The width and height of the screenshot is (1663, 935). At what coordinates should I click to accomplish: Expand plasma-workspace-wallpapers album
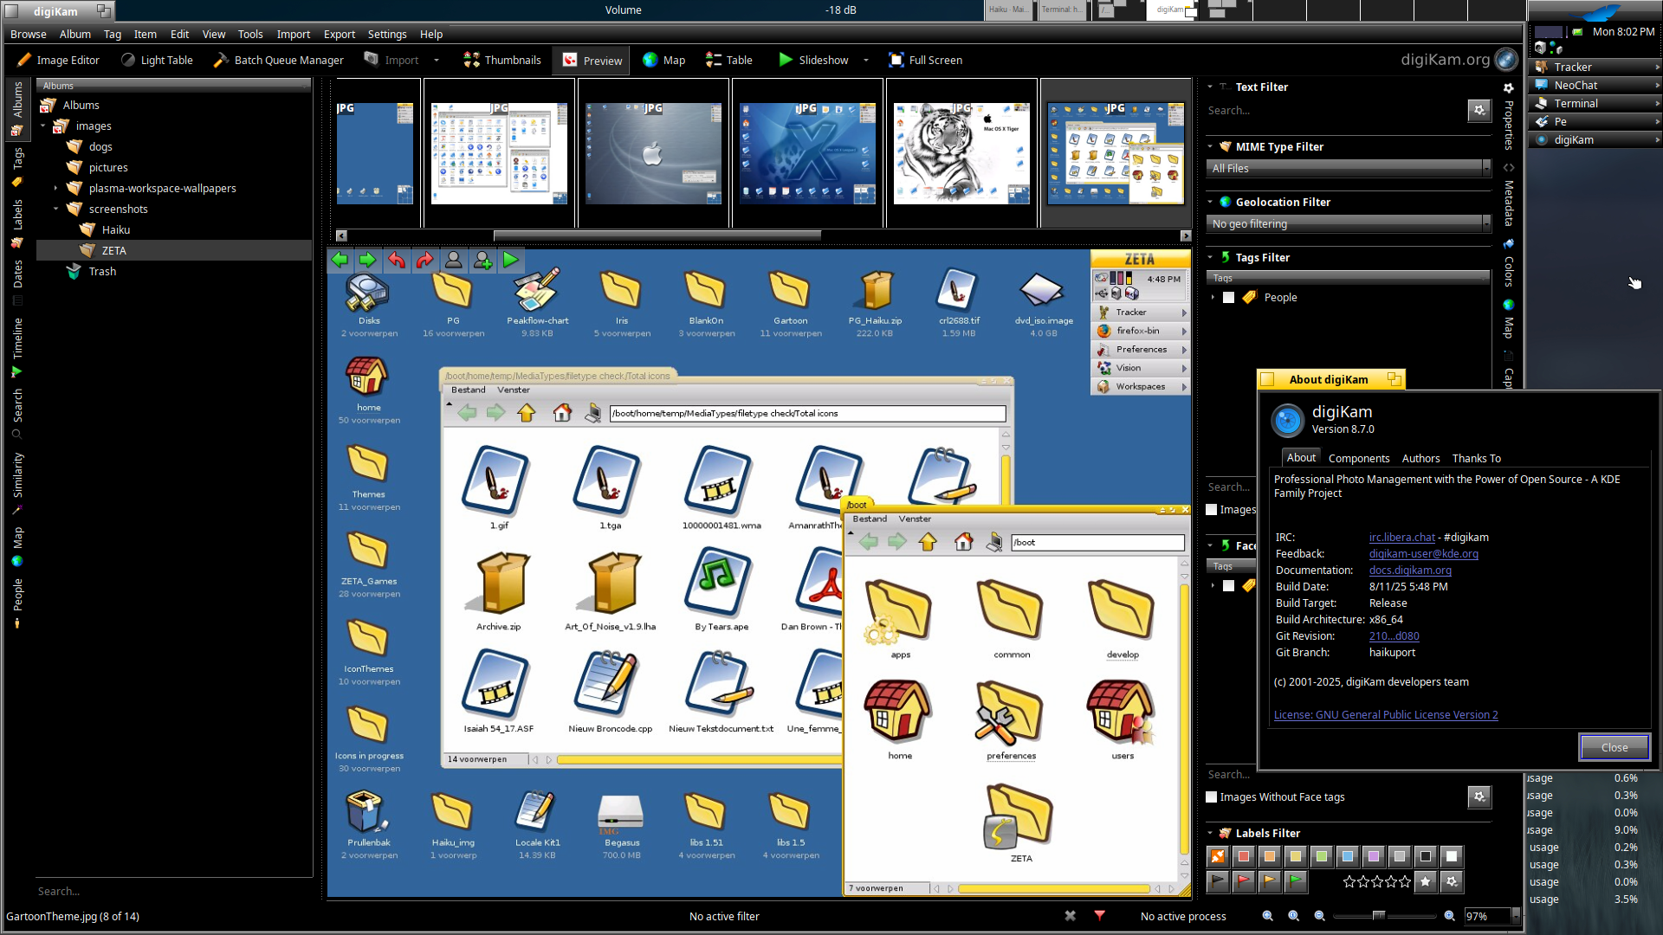point(55,188)
